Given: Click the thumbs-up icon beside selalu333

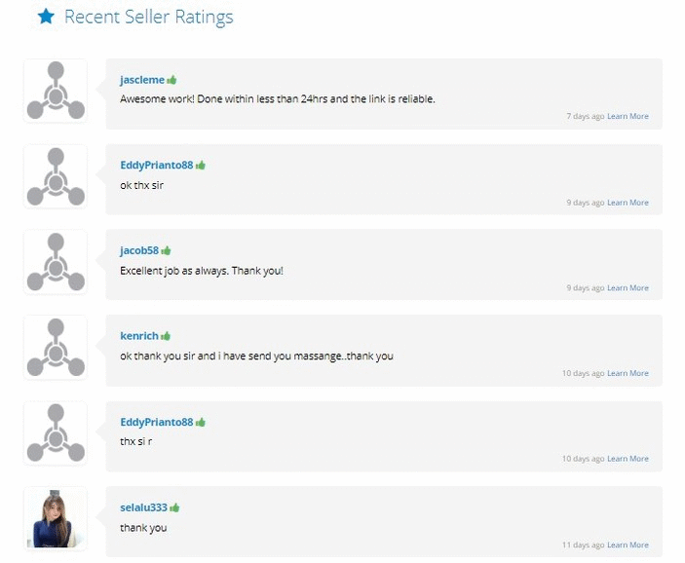Looking at the screenshot, I should point(174,507).
